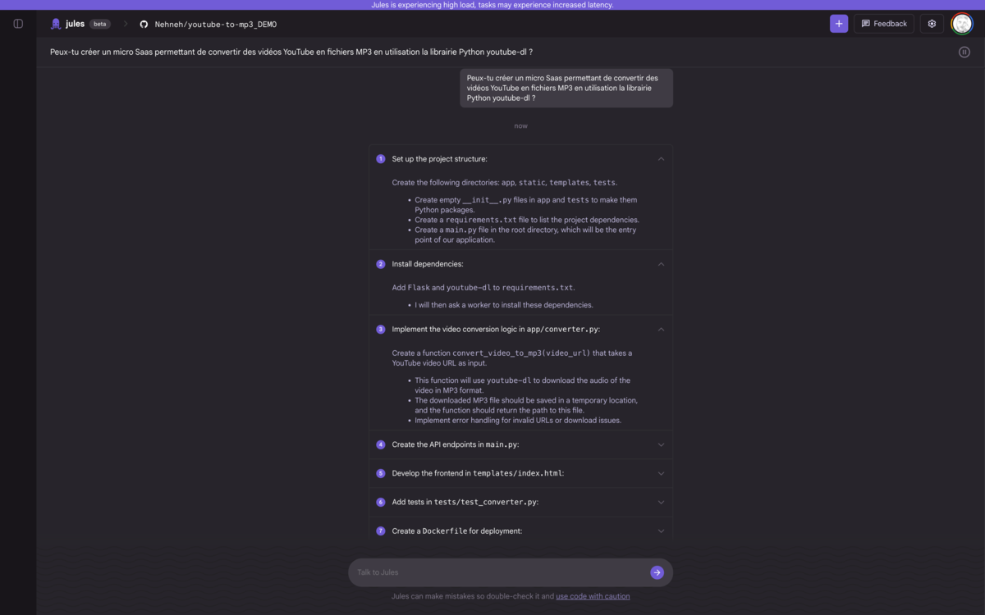The image size is (985, 615).
Task: Open the 'use code with caution' link
Action: click(593, 596)
